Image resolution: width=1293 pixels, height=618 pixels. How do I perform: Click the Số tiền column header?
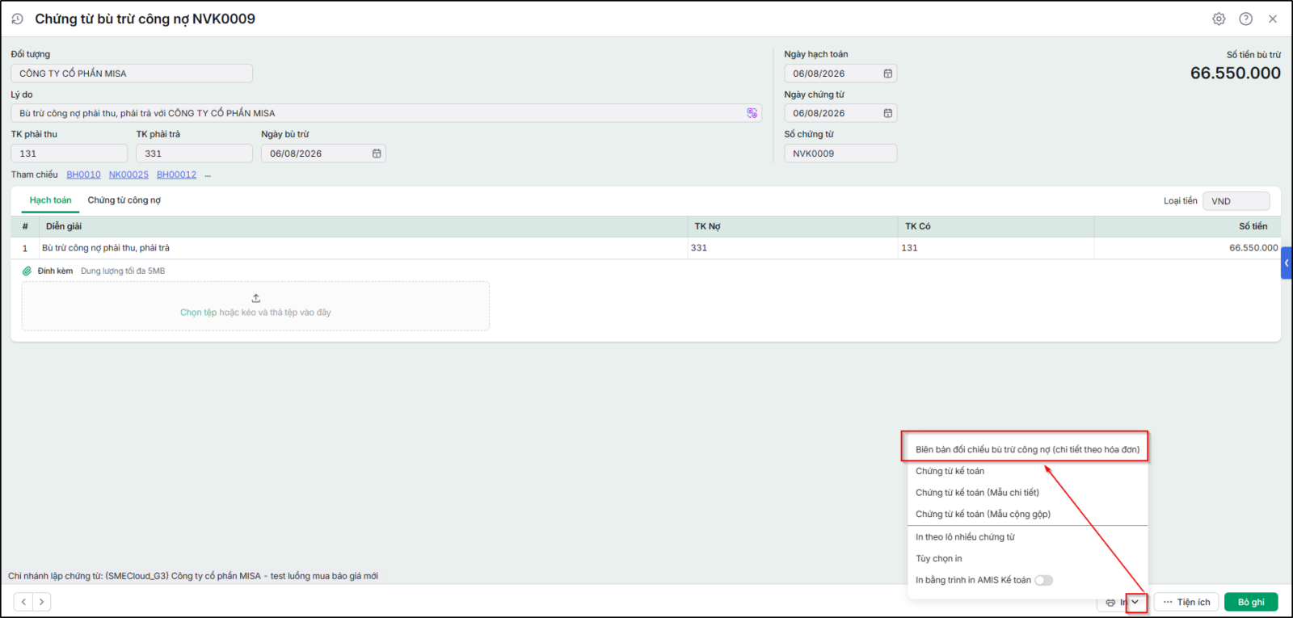[1187, 226]
